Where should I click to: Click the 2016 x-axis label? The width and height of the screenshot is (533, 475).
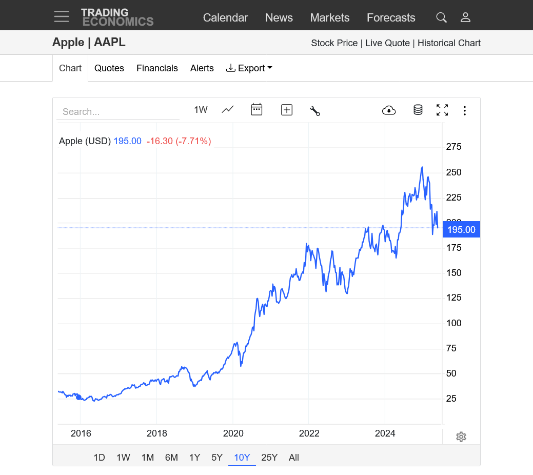click(81, 433)
